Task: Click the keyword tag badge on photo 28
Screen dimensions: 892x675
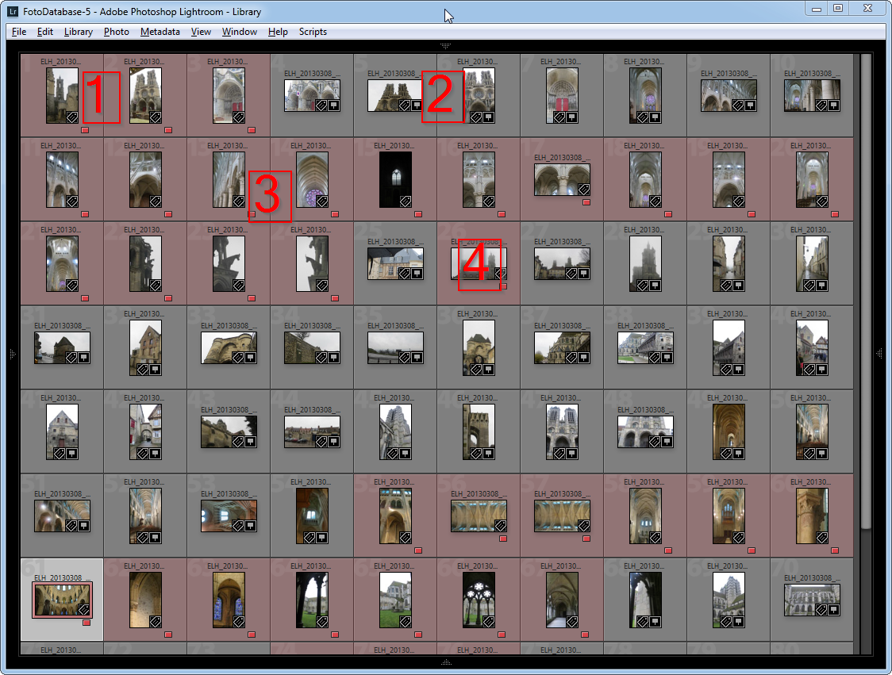Action: [643, 286]
